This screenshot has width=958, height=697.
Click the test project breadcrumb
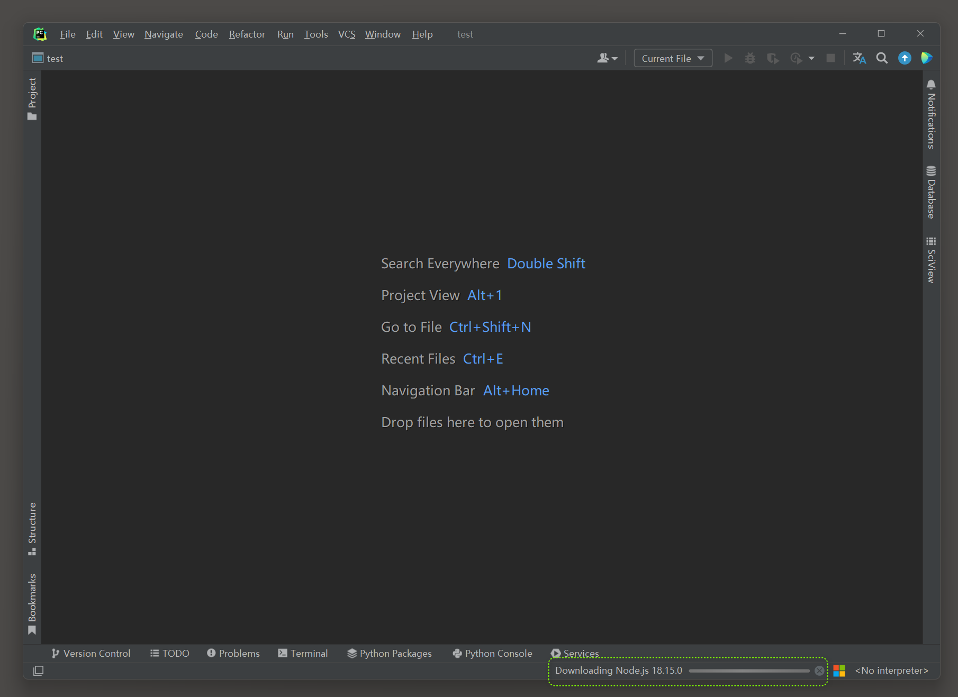coord(48,58)
